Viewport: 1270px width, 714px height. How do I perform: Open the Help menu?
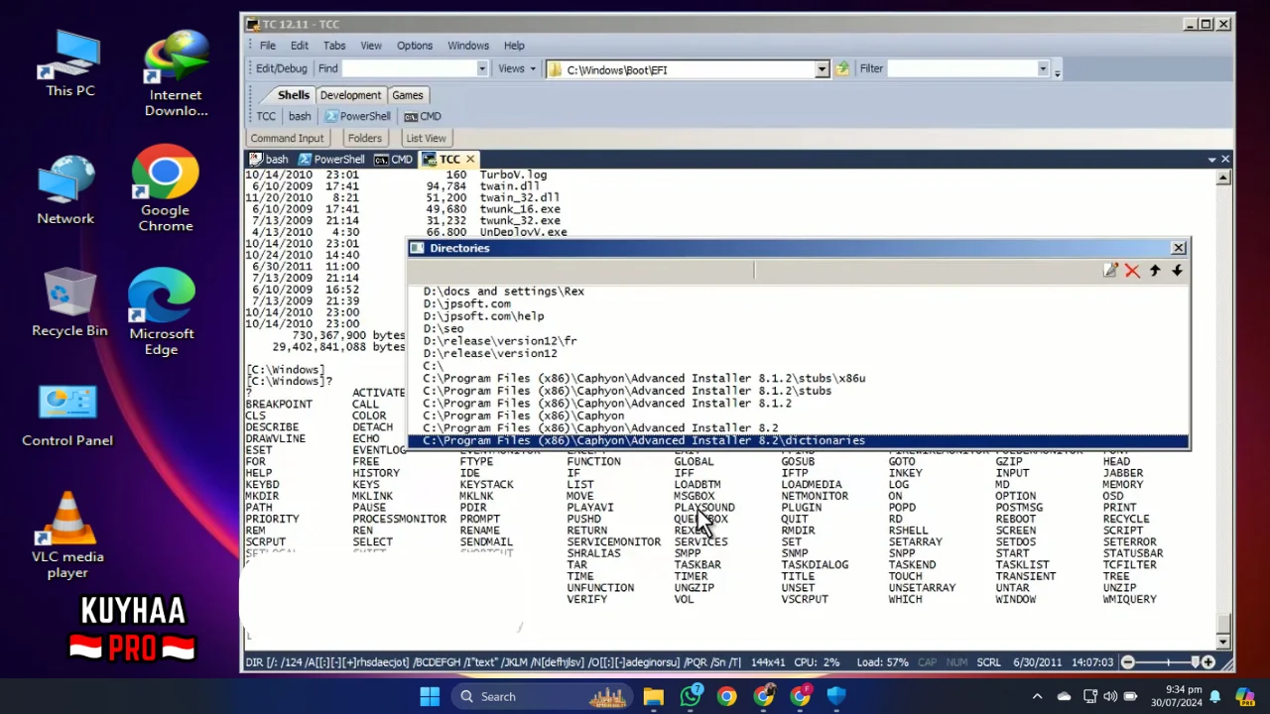point(514,46)
